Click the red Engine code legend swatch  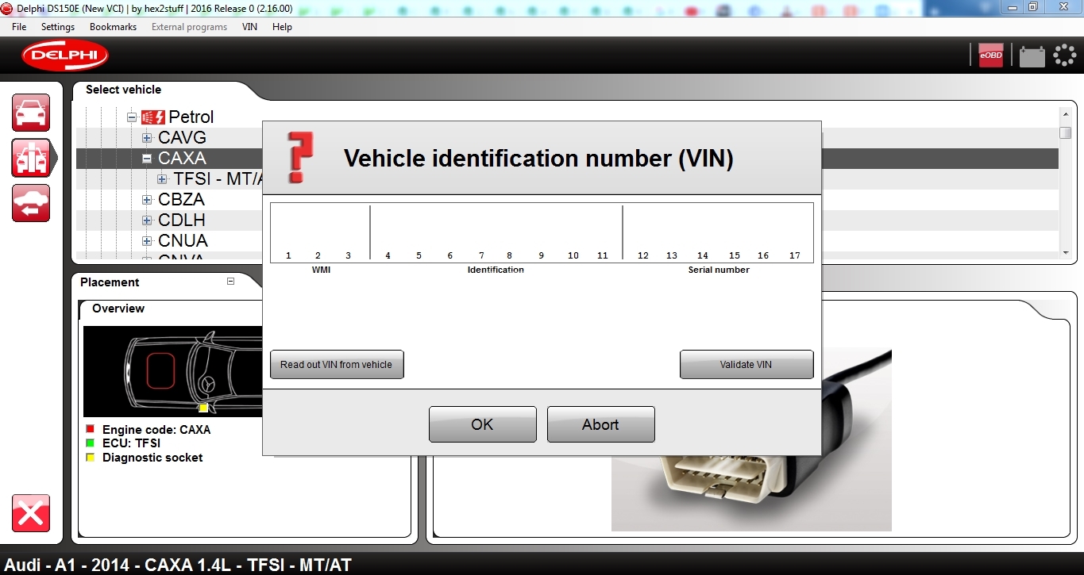(90, 429)
